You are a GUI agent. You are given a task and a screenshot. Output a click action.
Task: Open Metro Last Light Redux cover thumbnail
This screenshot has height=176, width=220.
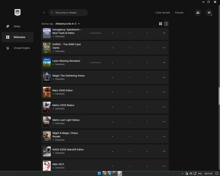[47, 122]
